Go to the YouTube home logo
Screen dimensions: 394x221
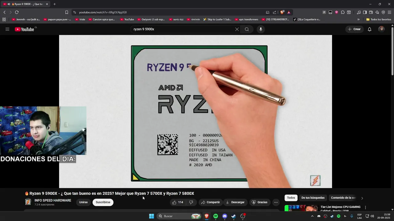click(24, 29)
